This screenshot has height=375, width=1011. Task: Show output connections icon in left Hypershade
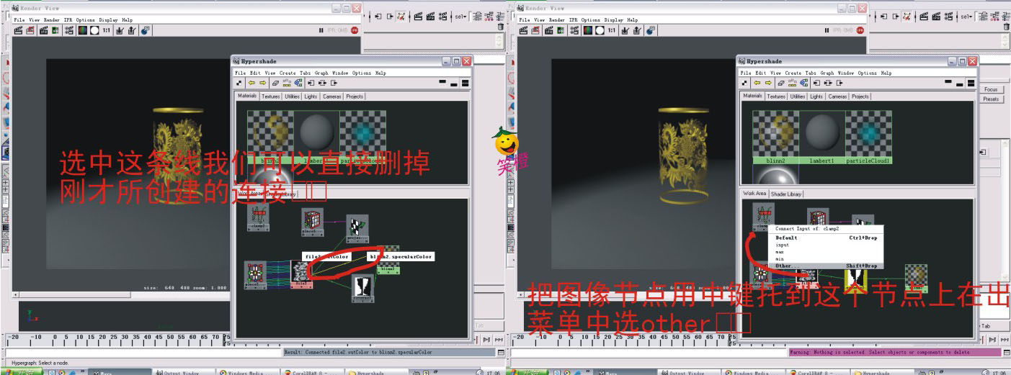click(x=334, y=83)
